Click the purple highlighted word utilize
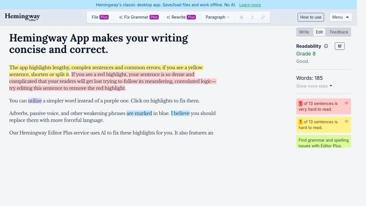 [35, 101]
